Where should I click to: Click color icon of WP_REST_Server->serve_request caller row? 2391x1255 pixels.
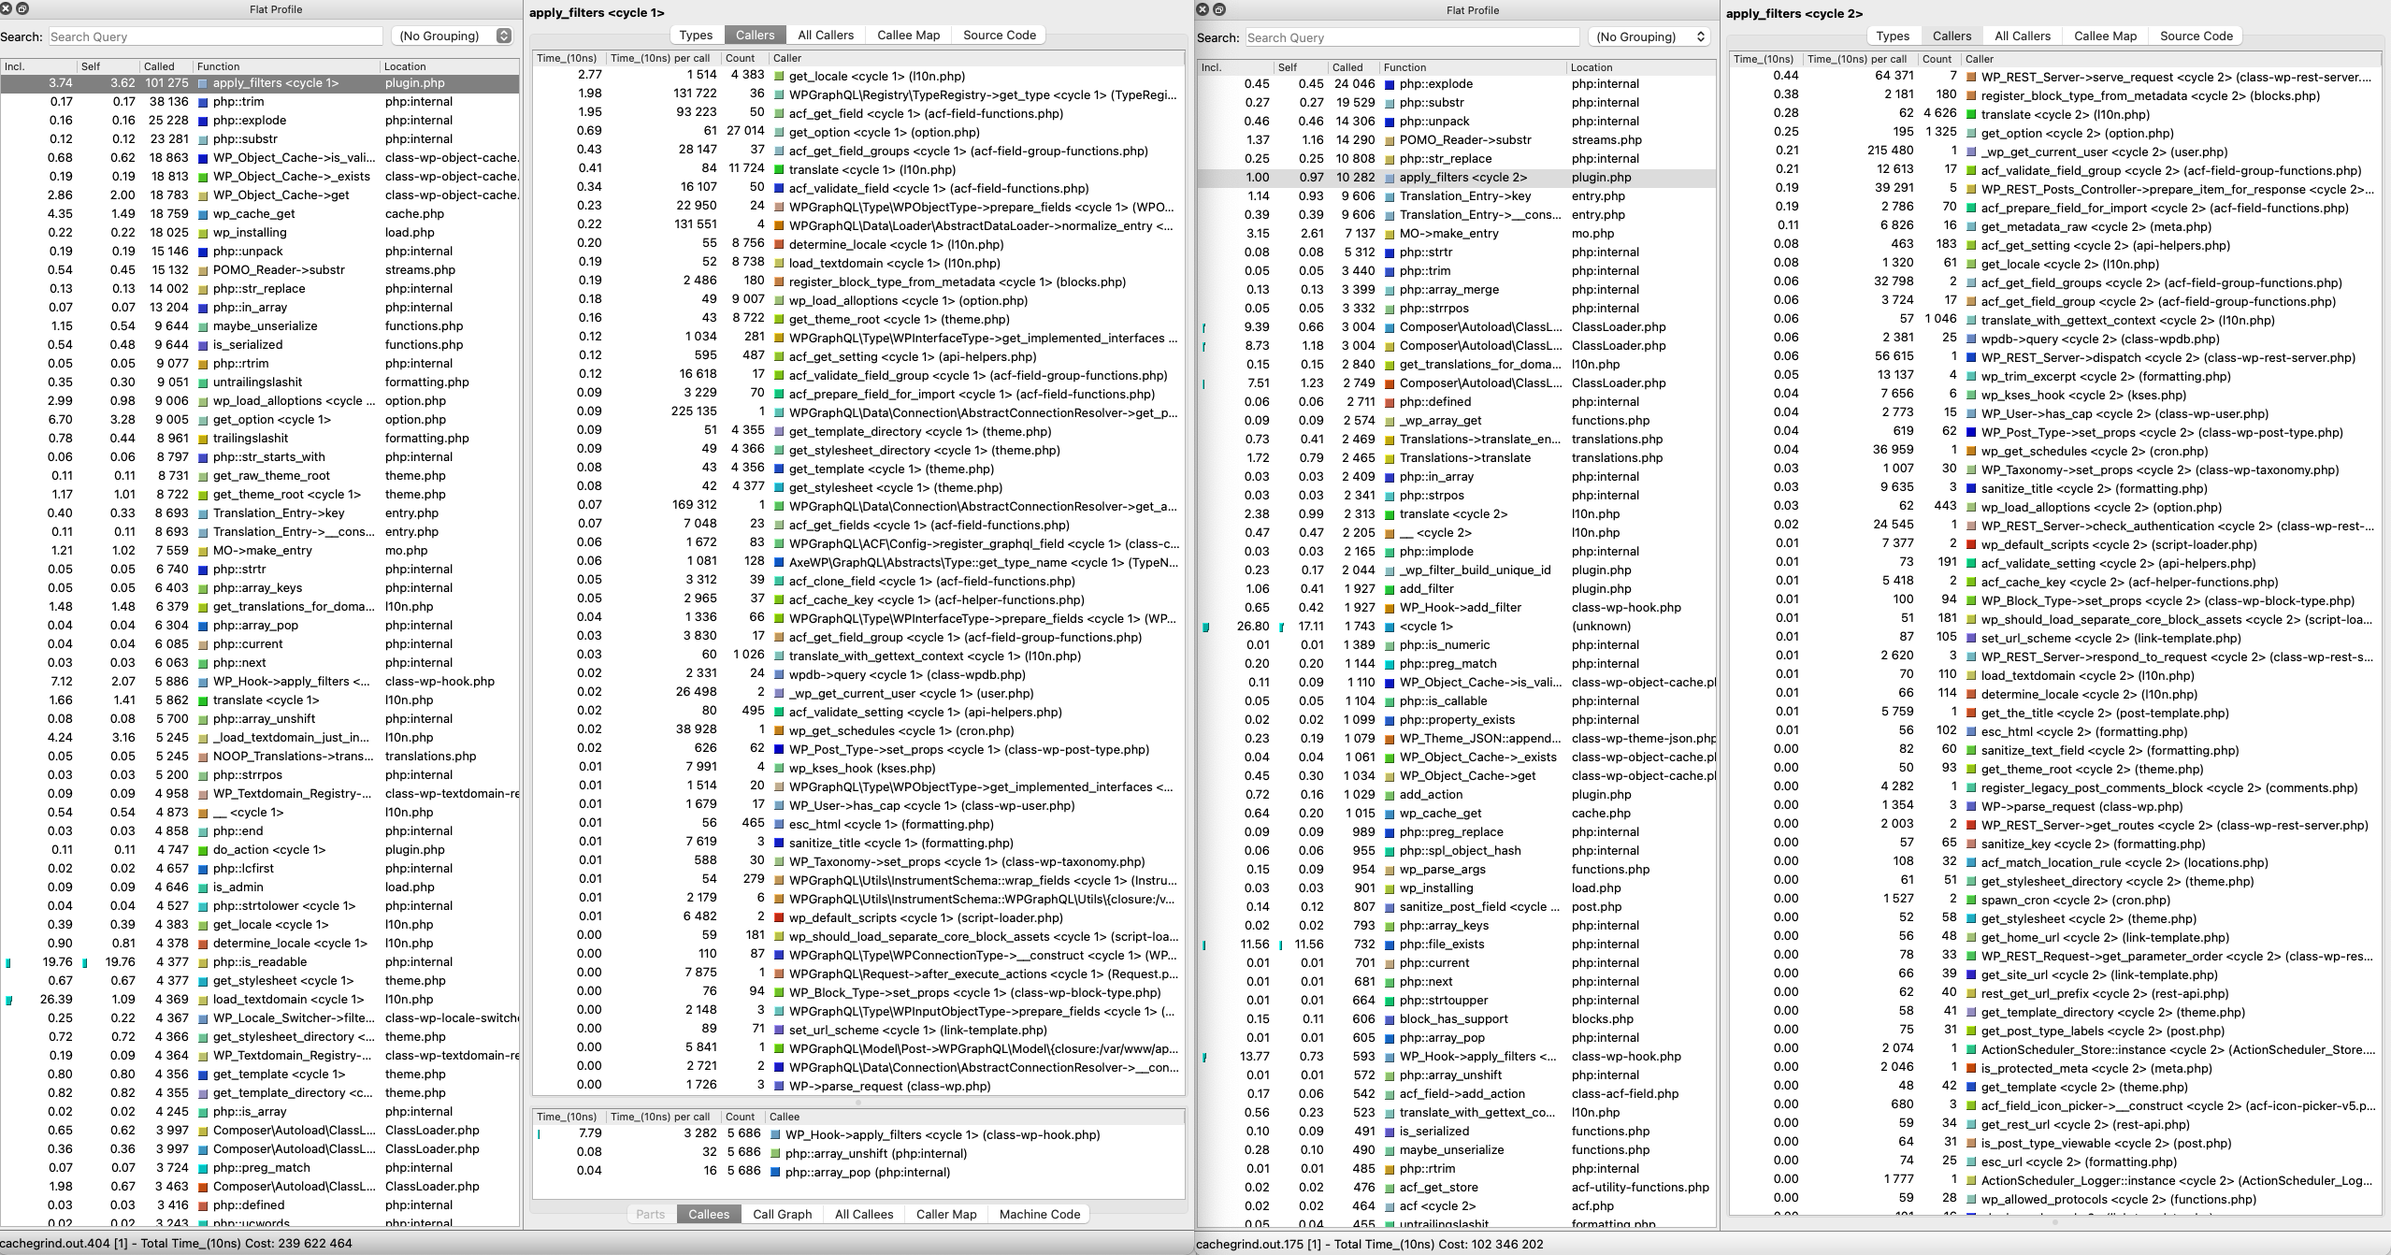click(x=1971, y=77)
